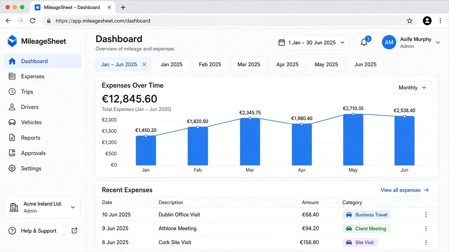The width and height of the screenshot is (449, 252).
Task: Open Help & Support external link icon
Action: pyautogui.click(x=74, y=231)
